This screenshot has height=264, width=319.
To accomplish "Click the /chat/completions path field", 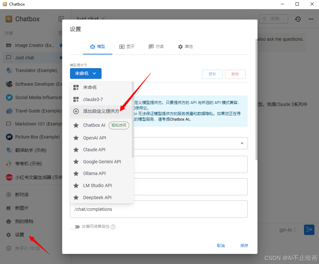I will coord(159,209).
